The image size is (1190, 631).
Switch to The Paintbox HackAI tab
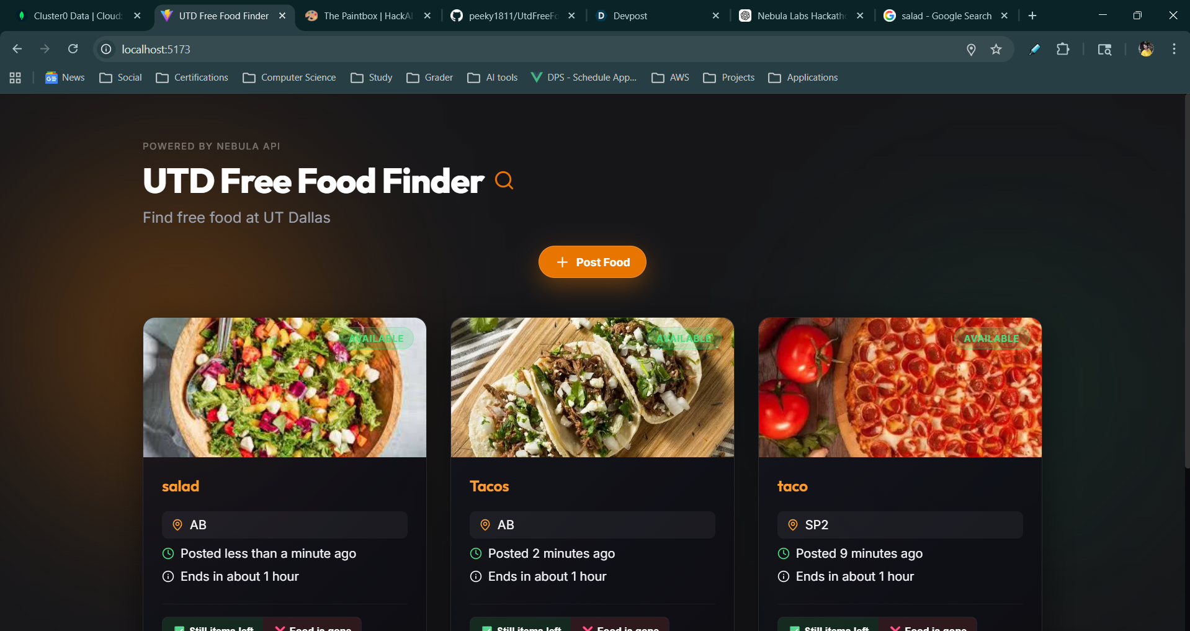pos(367,16)
